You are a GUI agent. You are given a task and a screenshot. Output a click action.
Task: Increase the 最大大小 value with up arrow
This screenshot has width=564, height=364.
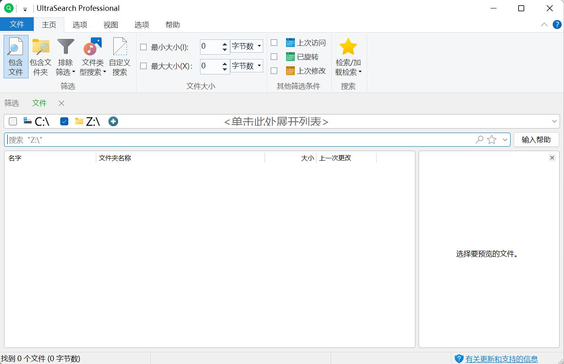pyautogui.click(x=225, y=62)
